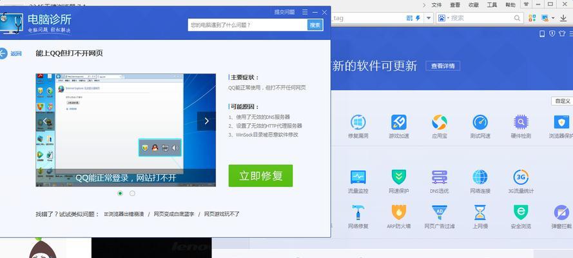Viewport: 573px width, 258px height.
Task: Click the 自定义 button
Action: click(x=563, y=101)
